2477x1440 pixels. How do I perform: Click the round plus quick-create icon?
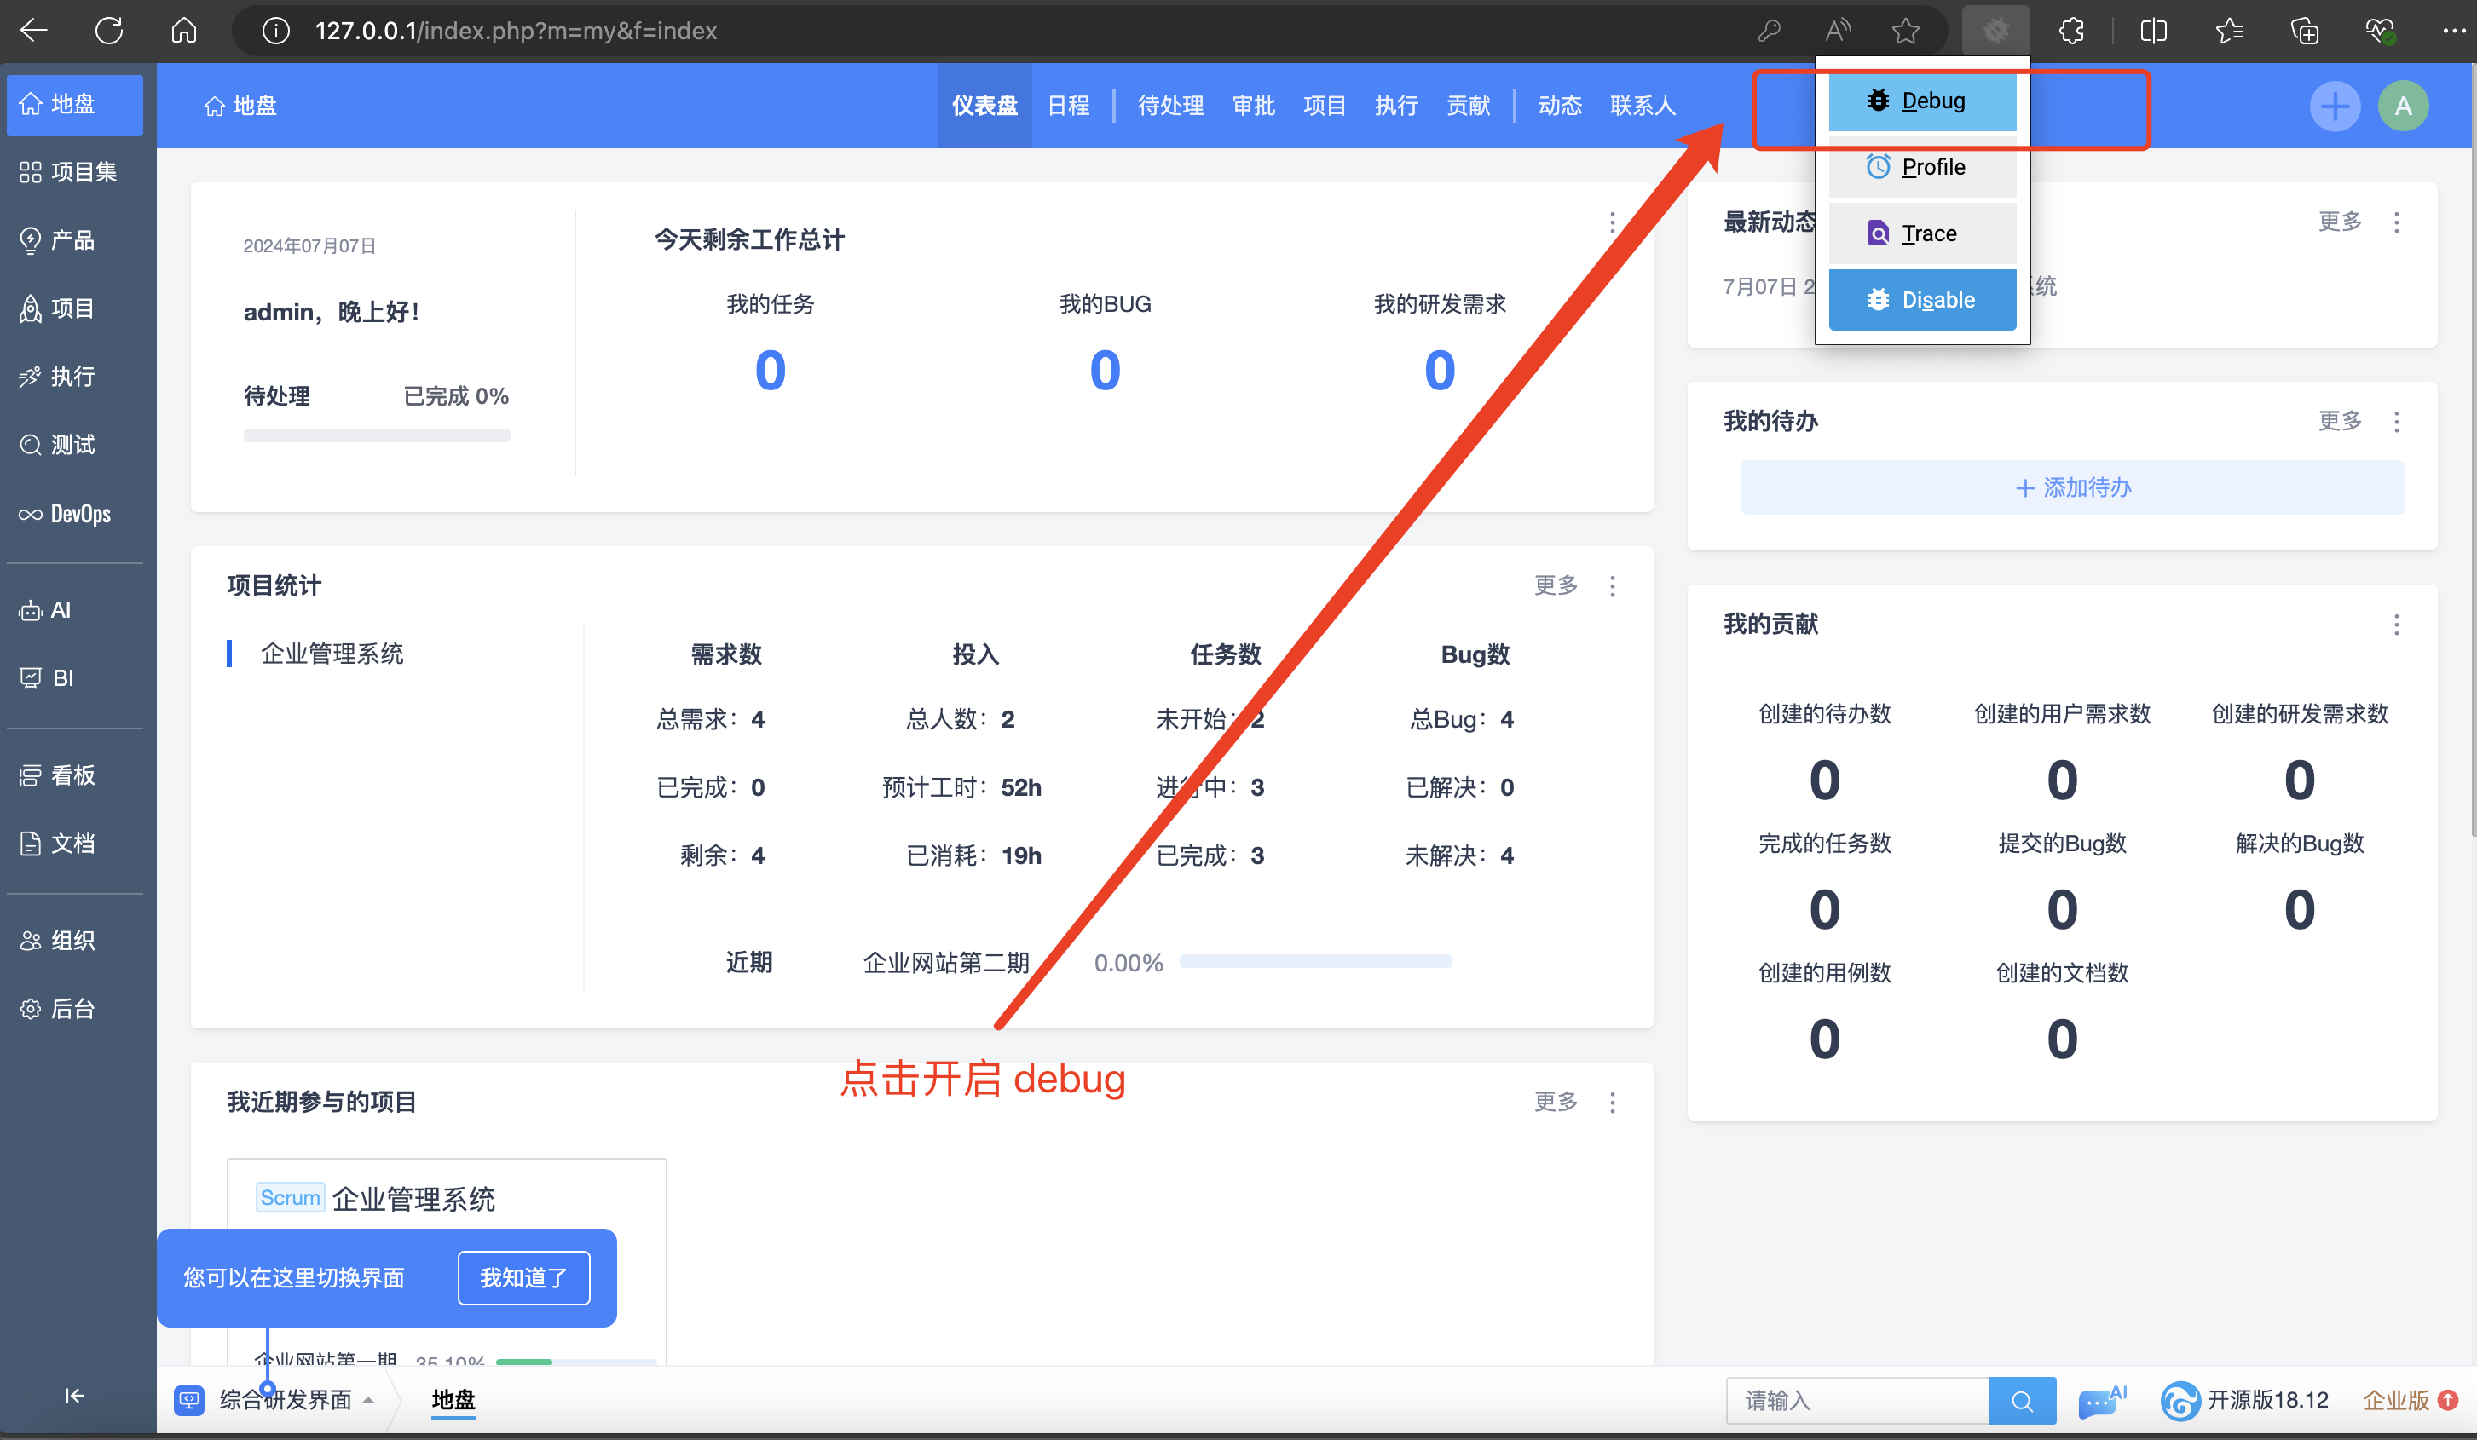pos(2335,107)
